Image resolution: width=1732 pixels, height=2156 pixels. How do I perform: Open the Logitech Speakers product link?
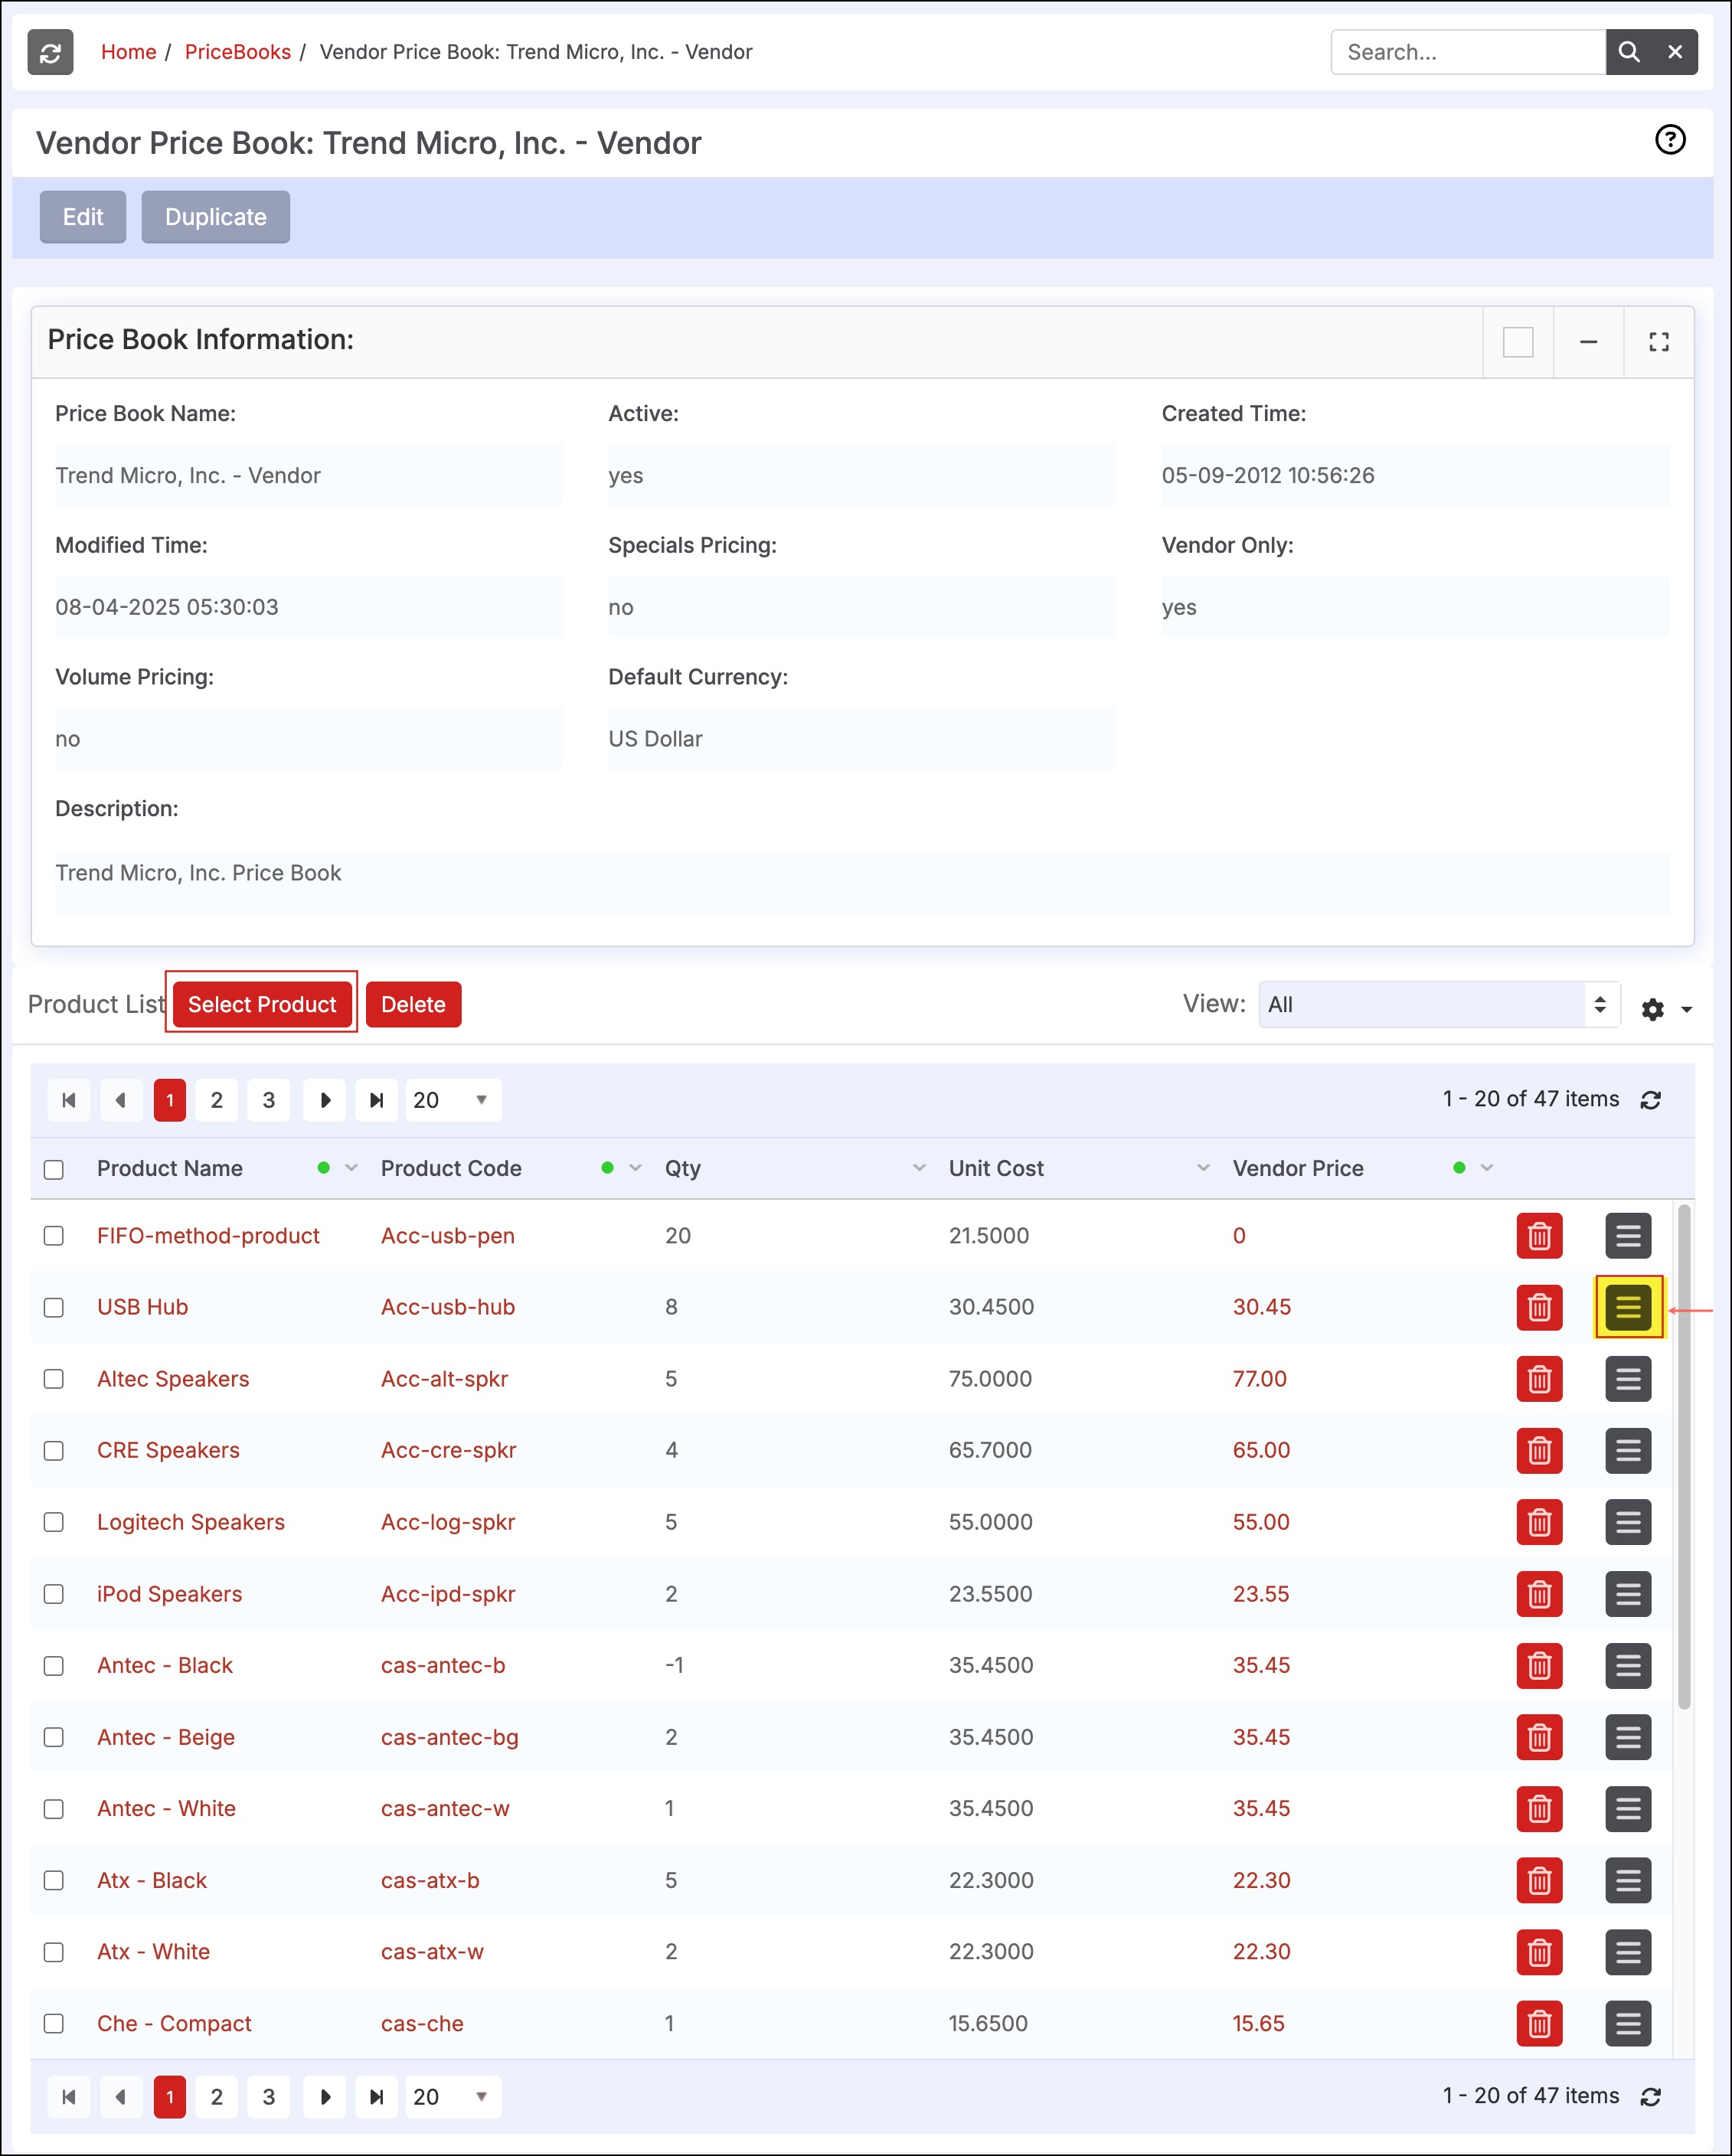[x=191, y=1522]
